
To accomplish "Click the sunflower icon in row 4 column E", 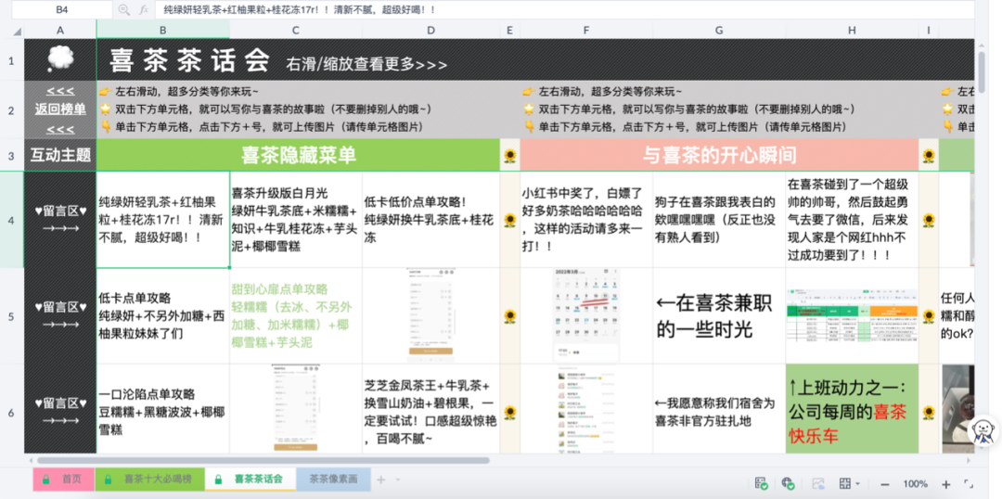I will click(x=509, y=221).
